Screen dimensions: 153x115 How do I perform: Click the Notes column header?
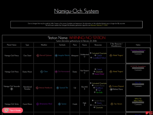click(138, 45)
